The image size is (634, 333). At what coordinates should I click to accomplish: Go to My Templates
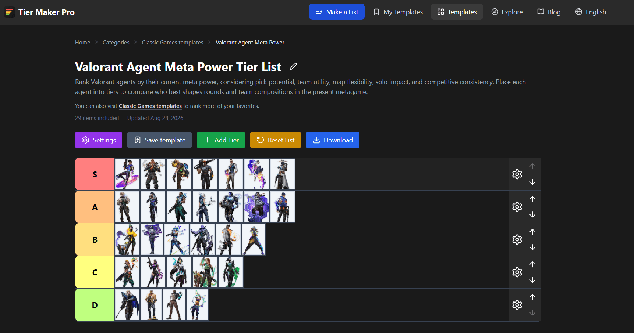398,12
